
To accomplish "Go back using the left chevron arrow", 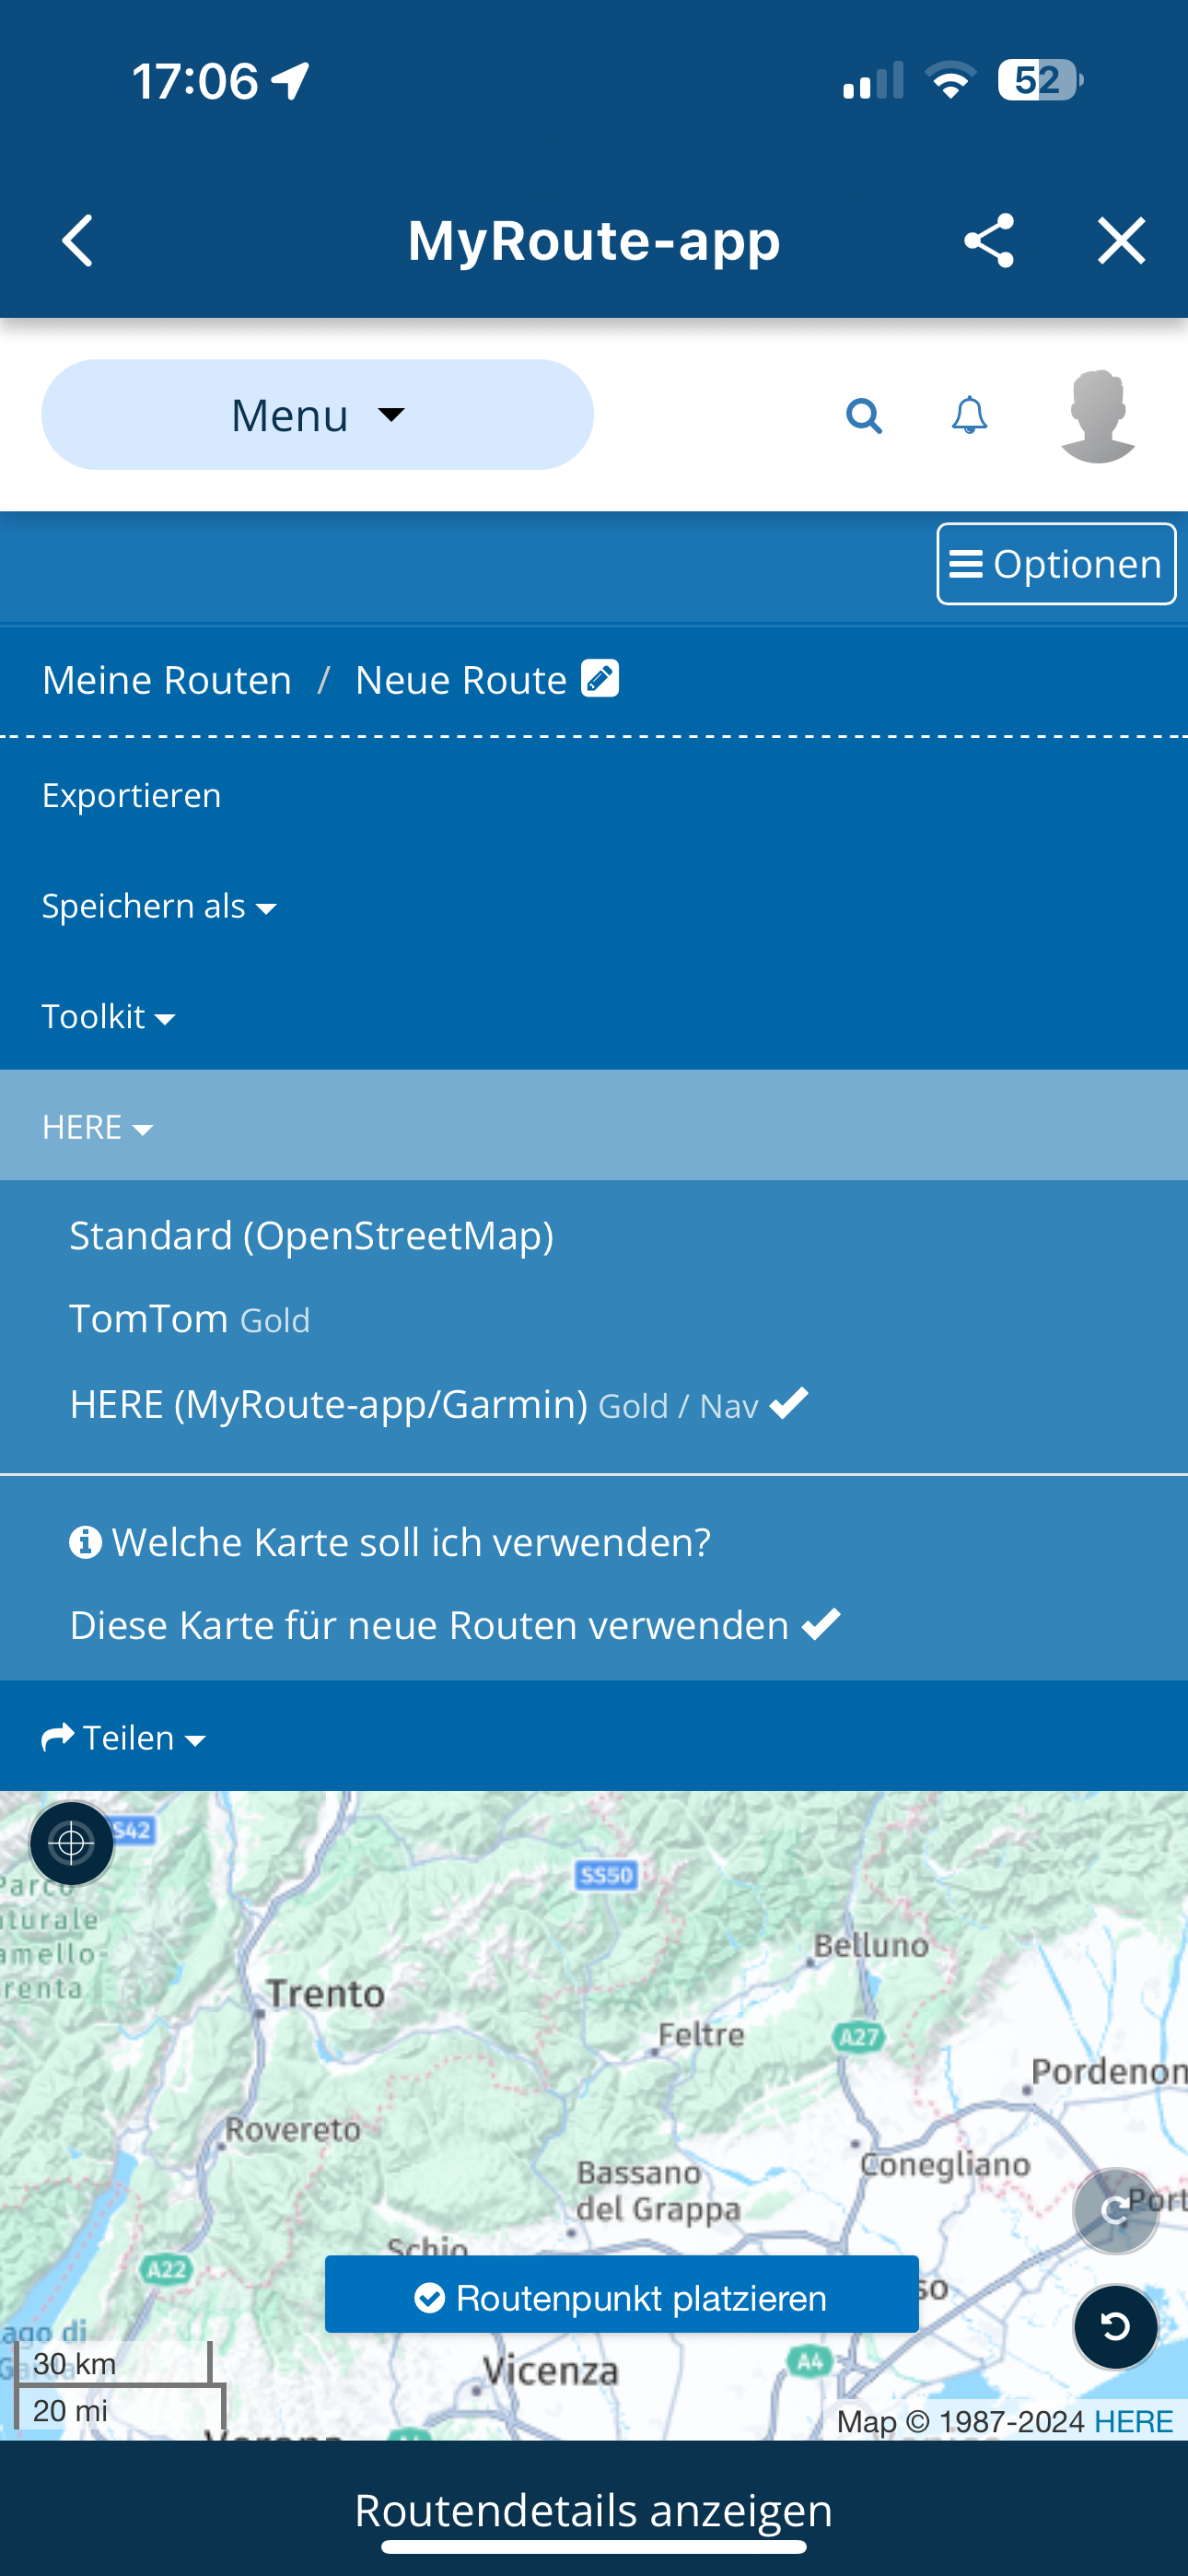I will pyautogui.click(x=78, y=241).
